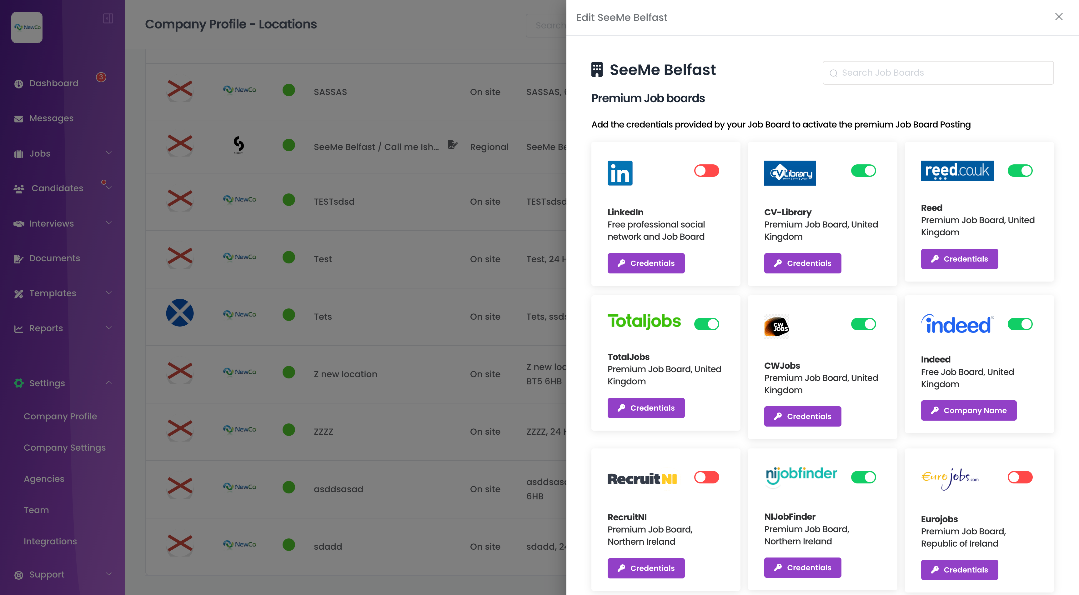Screen dimensions: 1079x595
Task: Go to Integrations under Settings
Action: (50, 541)
